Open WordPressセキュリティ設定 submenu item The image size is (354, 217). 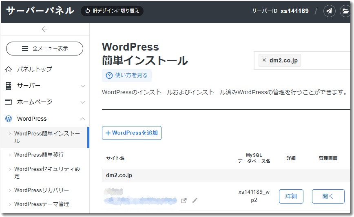click(x=47, y=173)
